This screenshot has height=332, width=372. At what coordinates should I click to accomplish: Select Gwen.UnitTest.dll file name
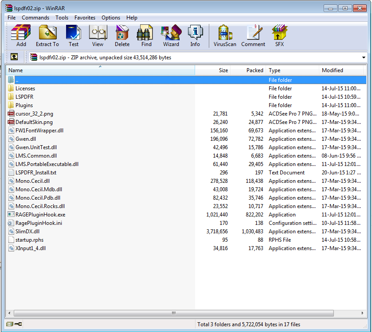(x=36, y=147)
